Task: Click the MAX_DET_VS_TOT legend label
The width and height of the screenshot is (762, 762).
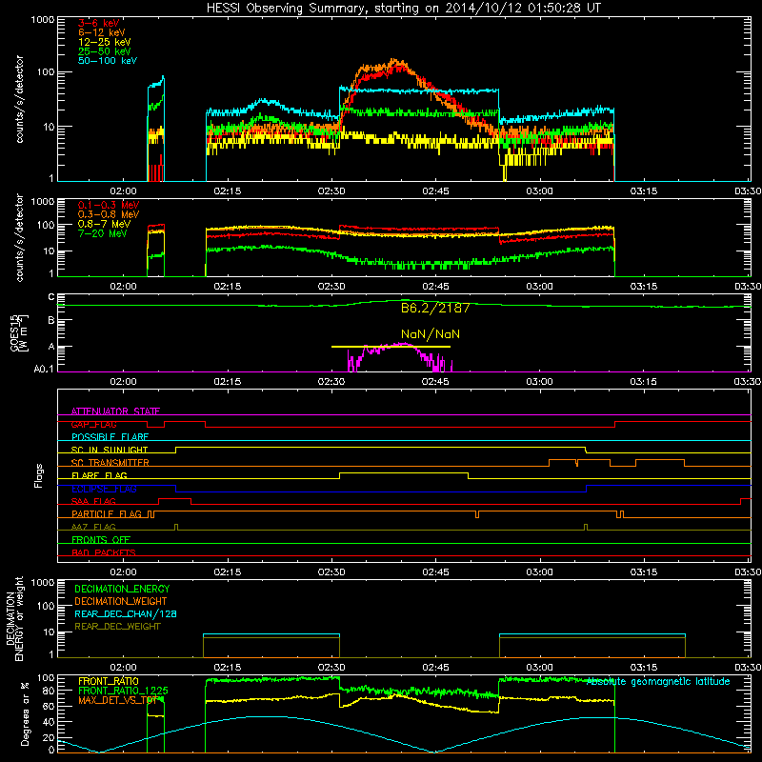Action: 118,700
